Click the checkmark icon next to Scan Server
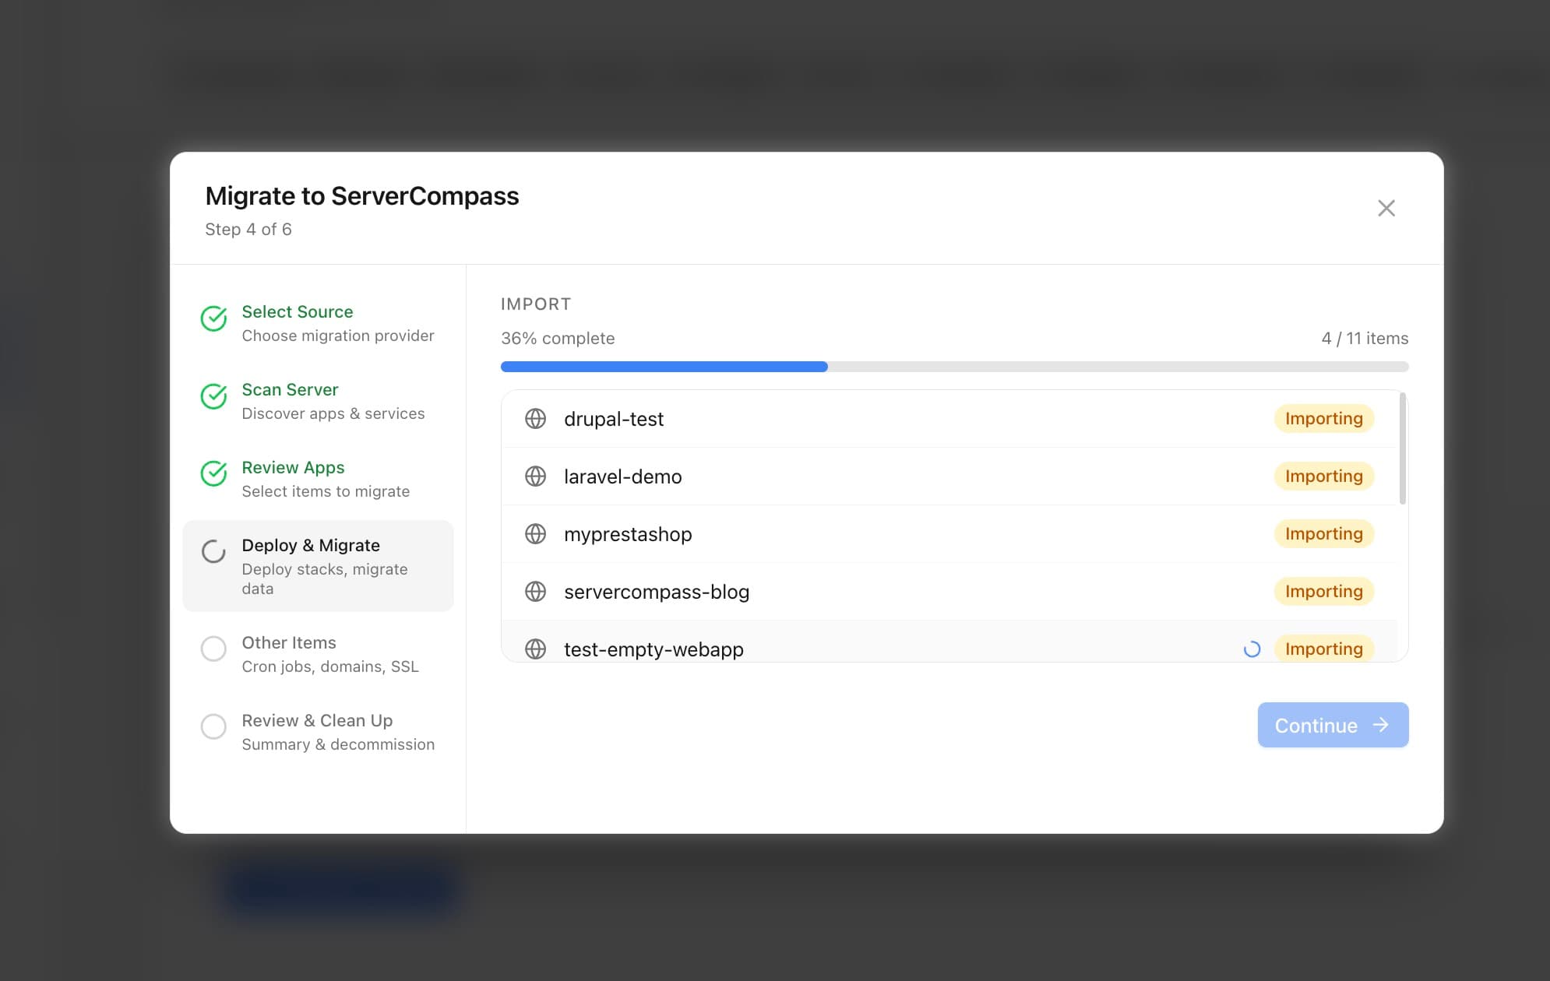 [x=213, y=397]
